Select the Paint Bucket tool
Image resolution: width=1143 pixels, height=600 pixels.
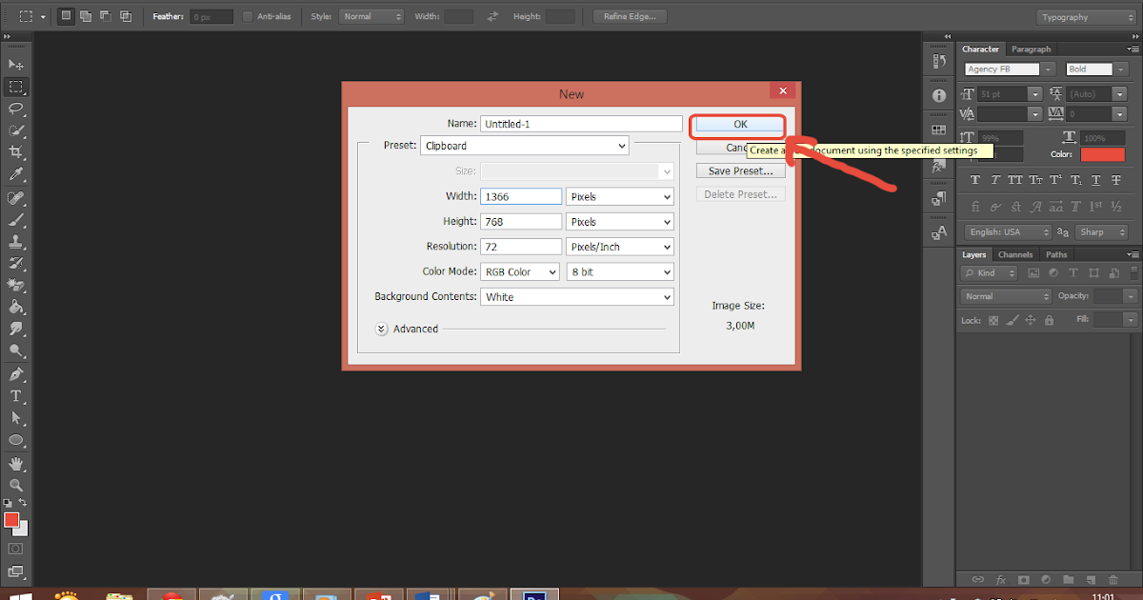[15, 307]
